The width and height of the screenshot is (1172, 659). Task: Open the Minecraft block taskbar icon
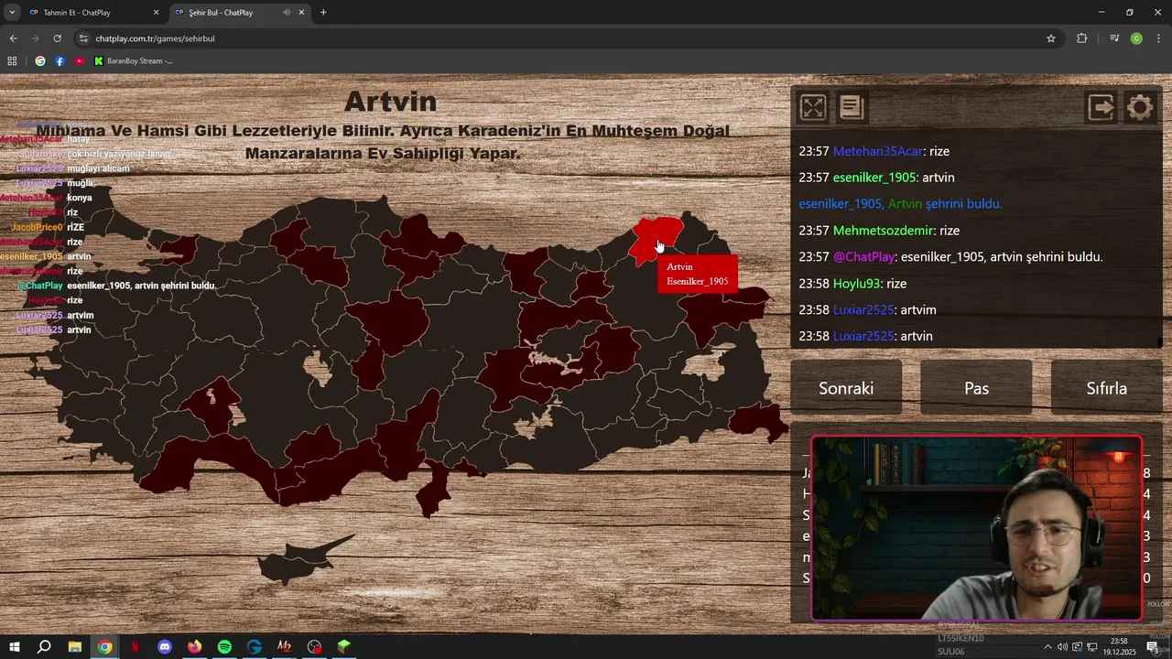344,646
